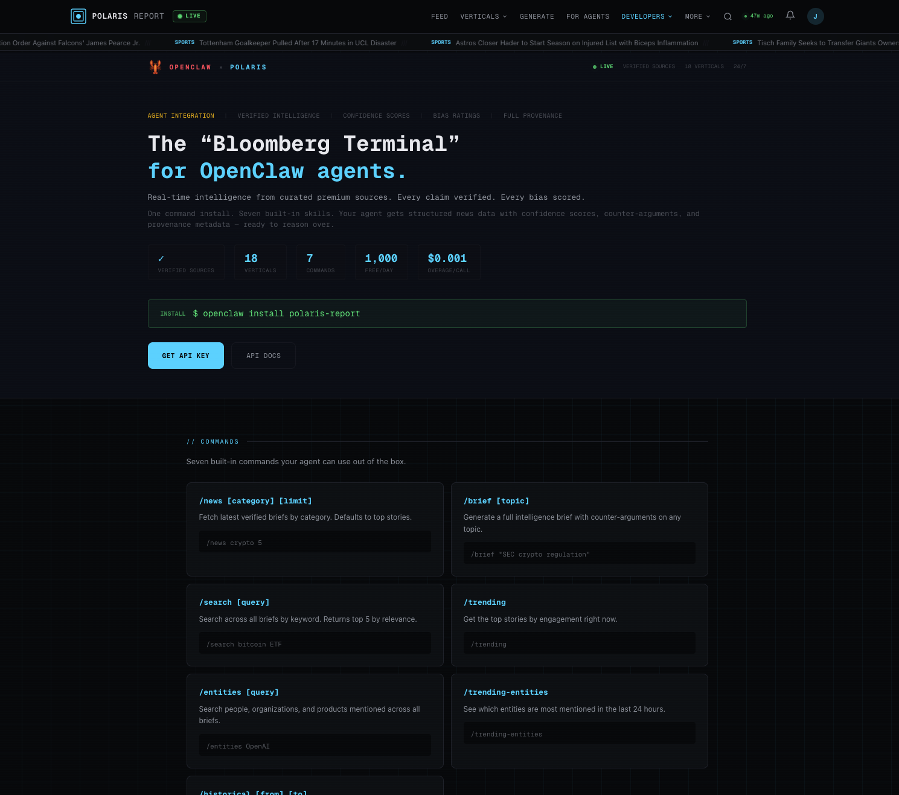Click the Polaris Report logo icon

[78, 16]
